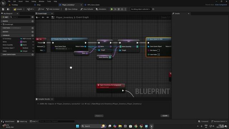Navigate forward in graph history

(48, 18)
